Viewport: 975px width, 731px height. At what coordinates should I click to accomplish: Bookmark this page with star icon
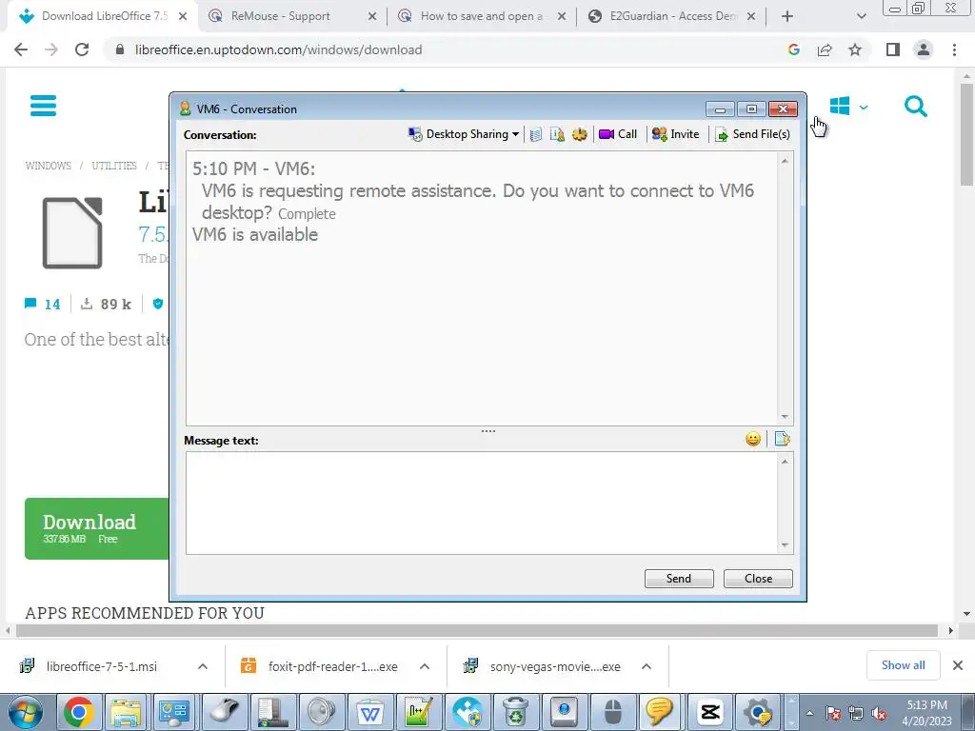[855, 49]
